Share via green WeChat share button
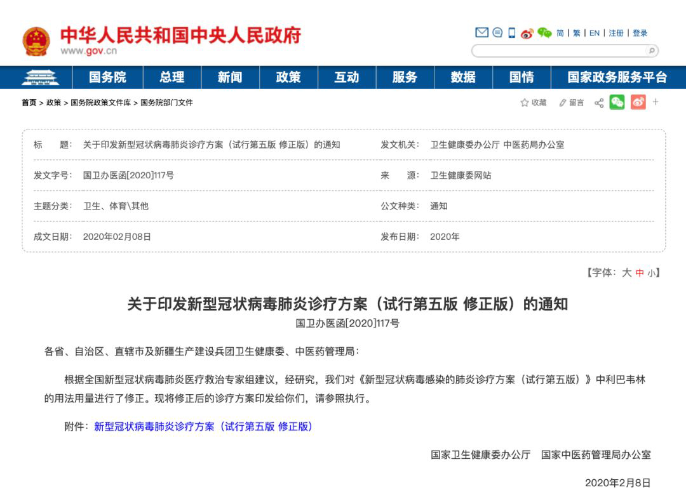Image resolution: width=686 pixels, height=490 pixels. click(x=617, y=102)
